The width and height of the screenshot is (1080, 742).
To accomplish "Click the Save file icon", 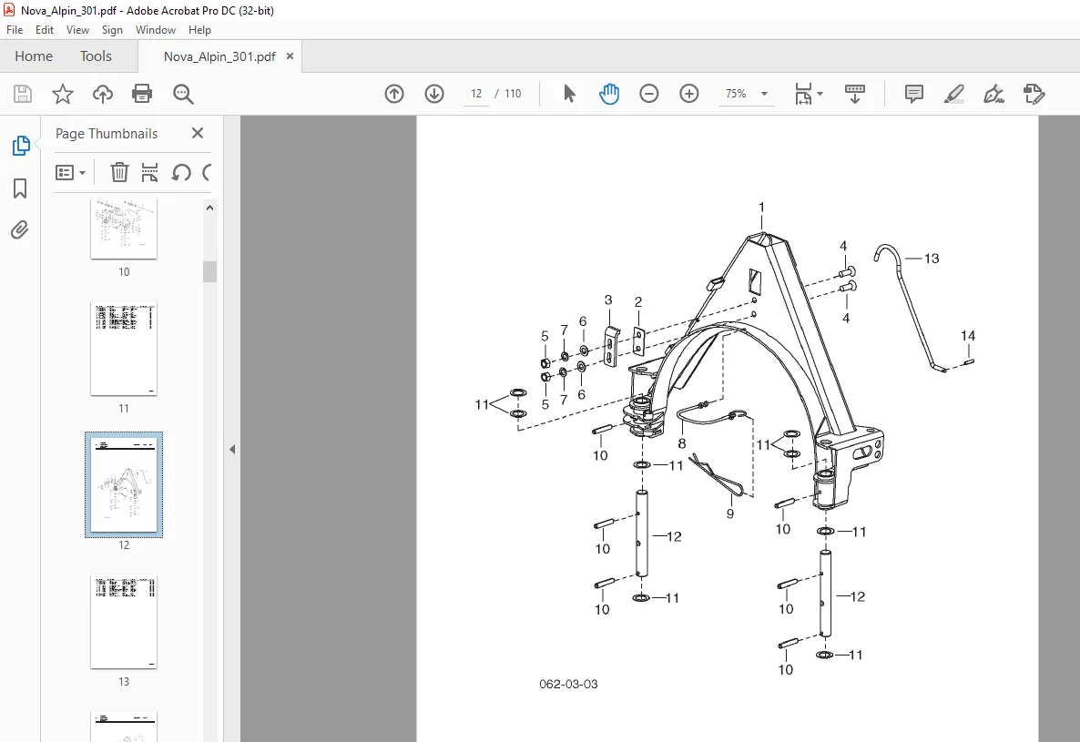I will pyautogui.click(x=23, y=94).
